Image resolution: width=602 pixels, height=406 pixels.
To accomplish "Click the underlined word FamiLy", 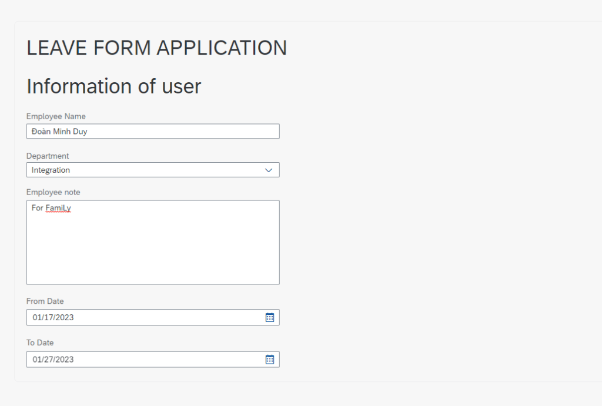I will point(58,208).
